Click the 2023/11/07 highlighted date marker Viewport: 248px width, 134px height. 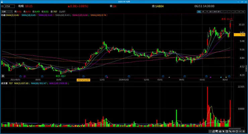83,80
